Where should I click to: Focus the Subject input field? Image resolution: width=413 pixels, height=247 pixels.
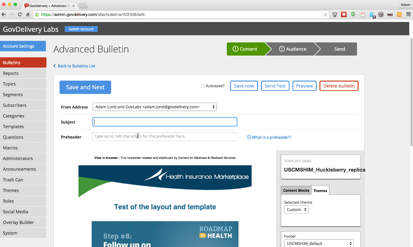(165, 122)
